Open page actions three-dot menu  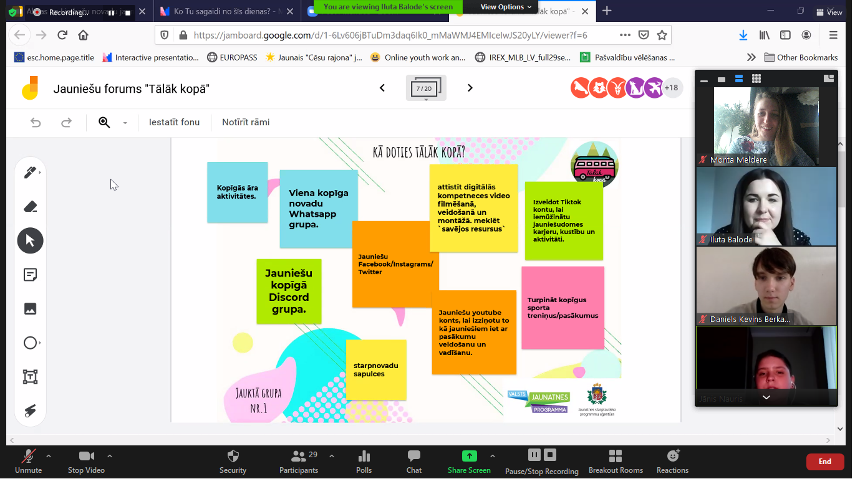pos(625,36)
